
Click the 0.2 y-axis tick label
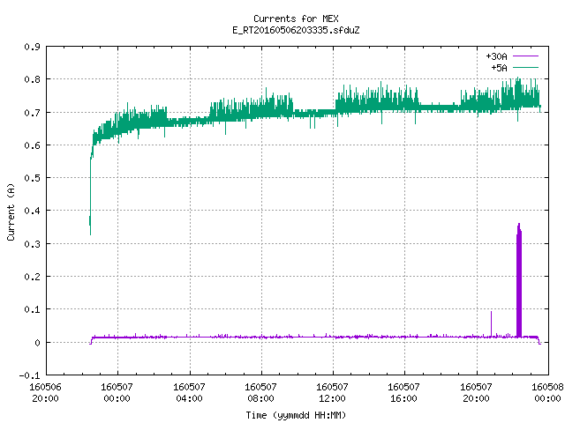click(32, 277)
